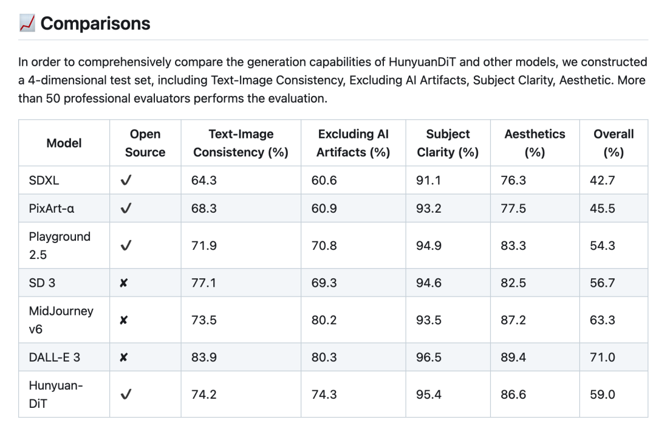Click the Subject Clarity (%) header
The width and height of the screenshot is (656, 423).
point(448,143)
